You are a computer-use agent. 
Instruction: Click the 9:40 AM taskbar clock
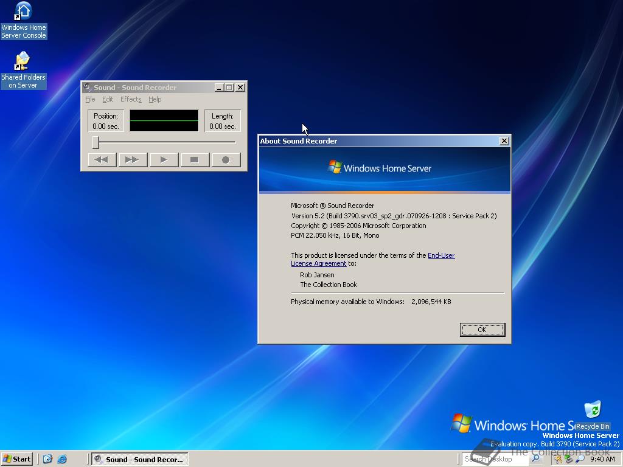point(602,459)
